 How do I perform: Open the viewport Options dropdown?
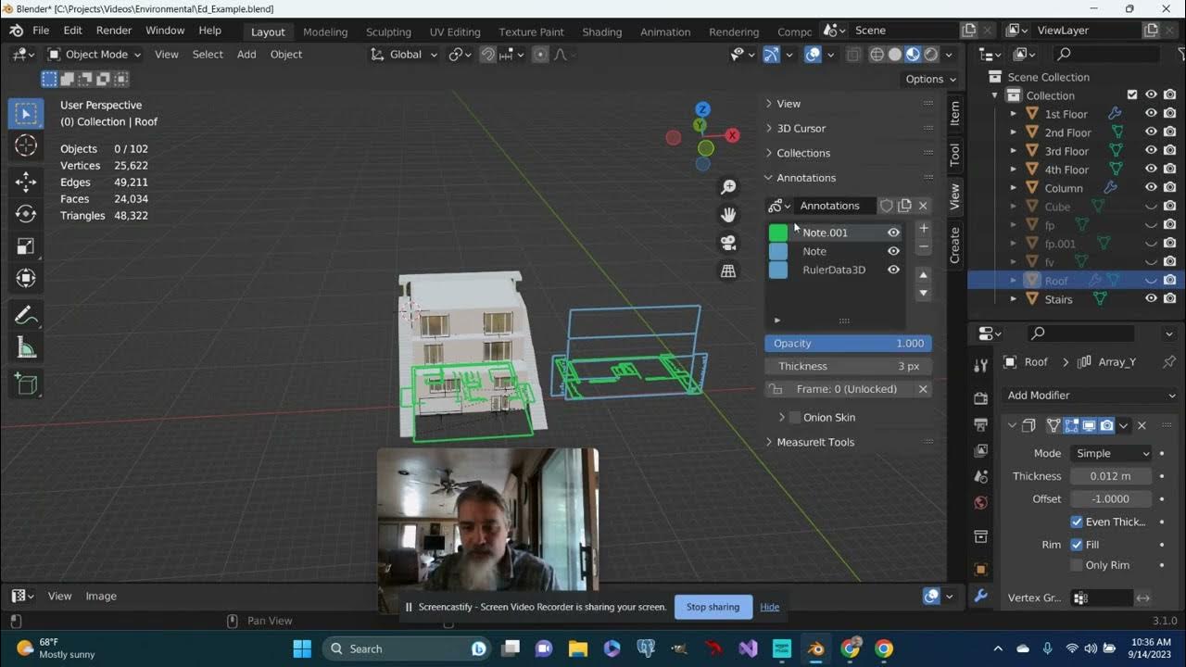coord(930,79)
